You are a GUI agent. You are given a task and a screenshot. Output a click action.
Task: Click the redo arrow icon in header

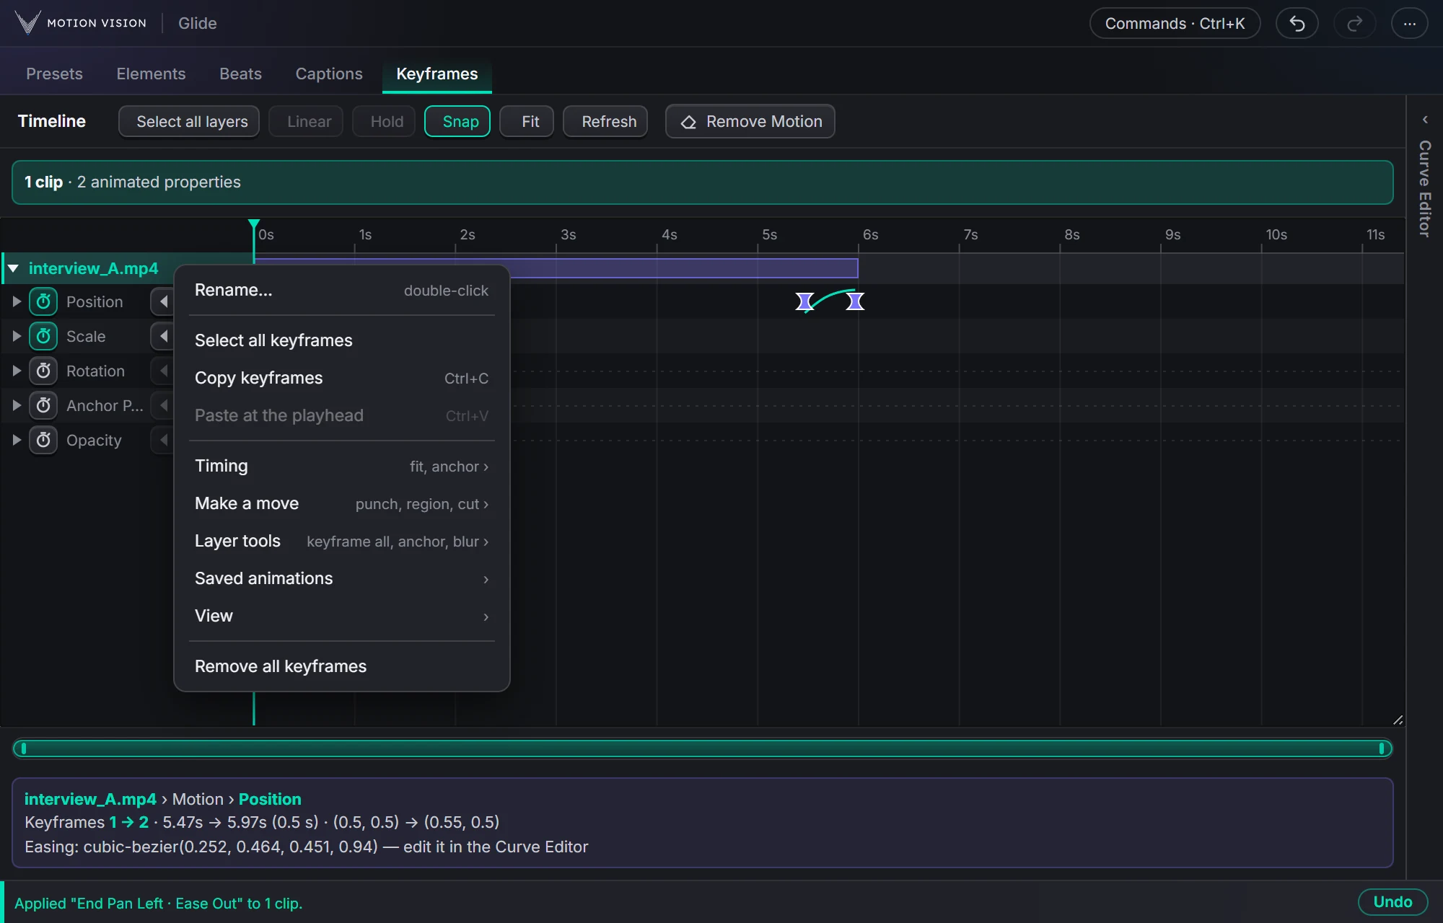(x=1354, y=24)
